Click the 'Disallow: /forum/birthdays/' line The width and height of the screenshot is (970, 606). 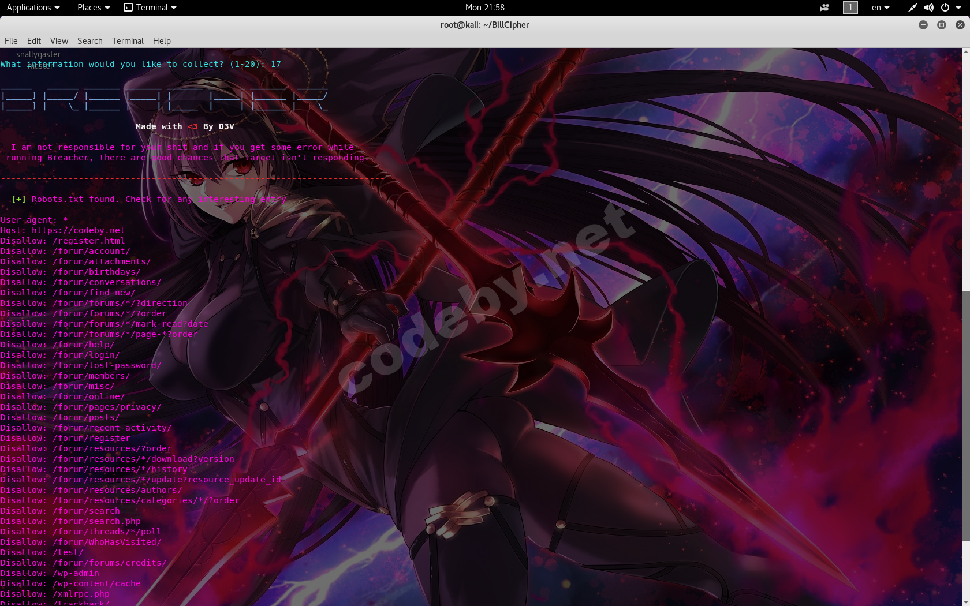70,272
